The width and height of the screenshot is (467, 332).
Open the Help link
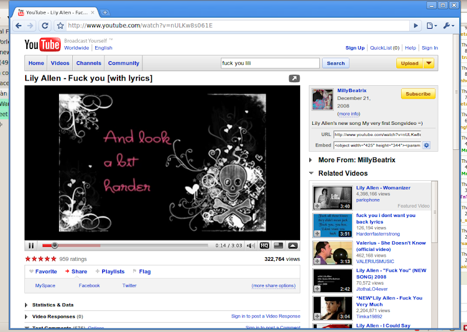(x=410, y=48)
